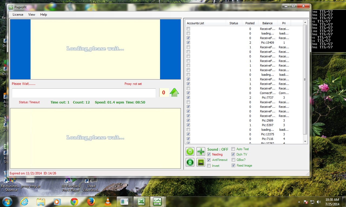This screenshot has width=346, height=207.
Task: Uncheck the Fixed Image checkbox
Action: click(233, 165)
